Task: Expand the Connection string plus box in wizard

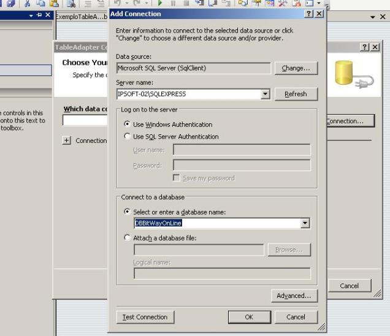Action: pos(66,140)
